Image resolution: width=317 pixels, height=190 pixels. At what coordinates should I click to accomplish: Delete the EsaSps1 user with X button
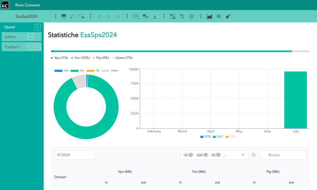point(38,47)
